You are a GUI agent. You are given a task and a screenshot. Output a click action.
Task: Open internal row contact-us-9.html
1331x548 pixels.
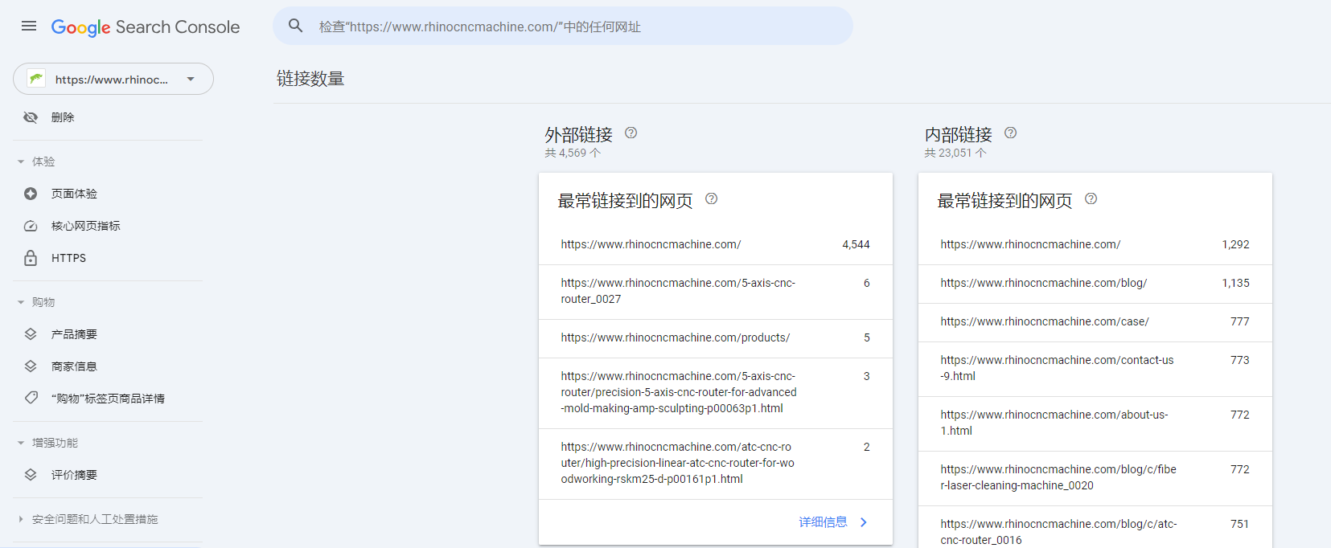[1095, 368]
